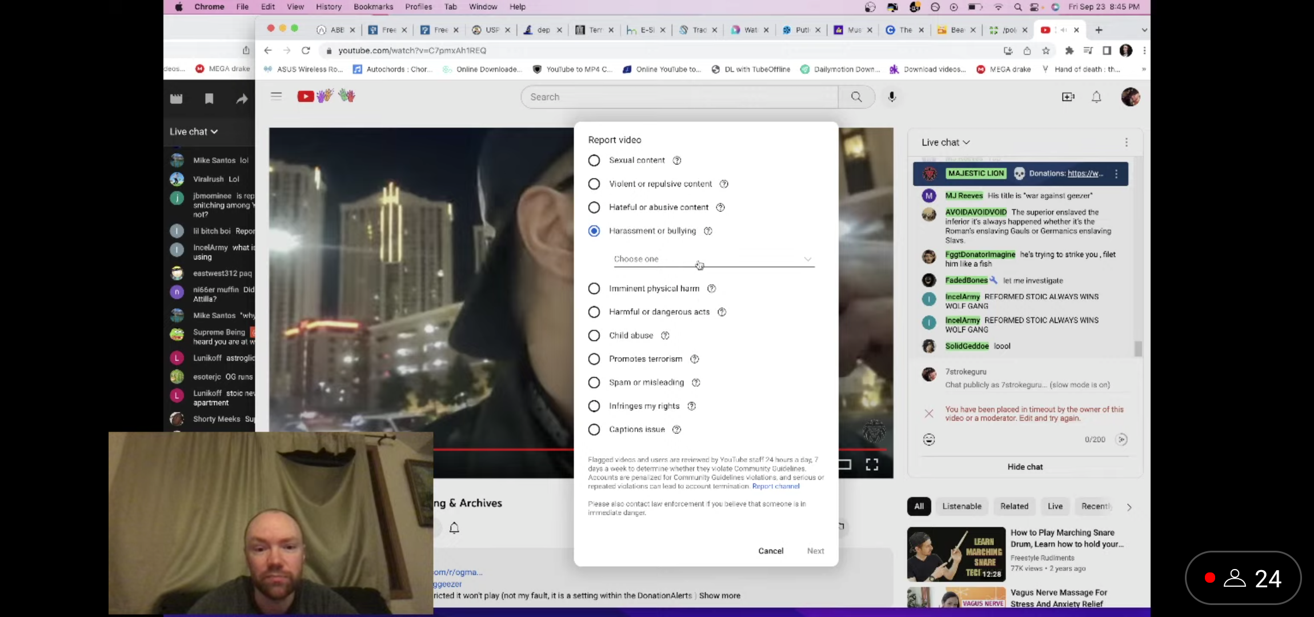Choose Spam or misleading option
The height and width of the screenshot is (617, 1314).
tap(594, 382)
